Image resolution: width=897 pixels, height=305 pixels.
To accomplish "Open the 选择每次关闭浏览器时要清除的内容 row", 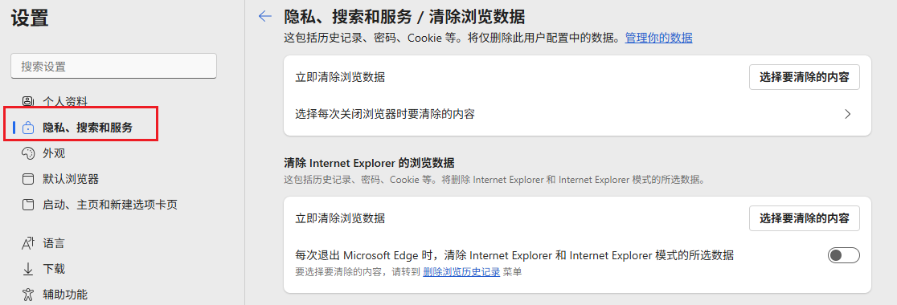I will click(577, 114).
